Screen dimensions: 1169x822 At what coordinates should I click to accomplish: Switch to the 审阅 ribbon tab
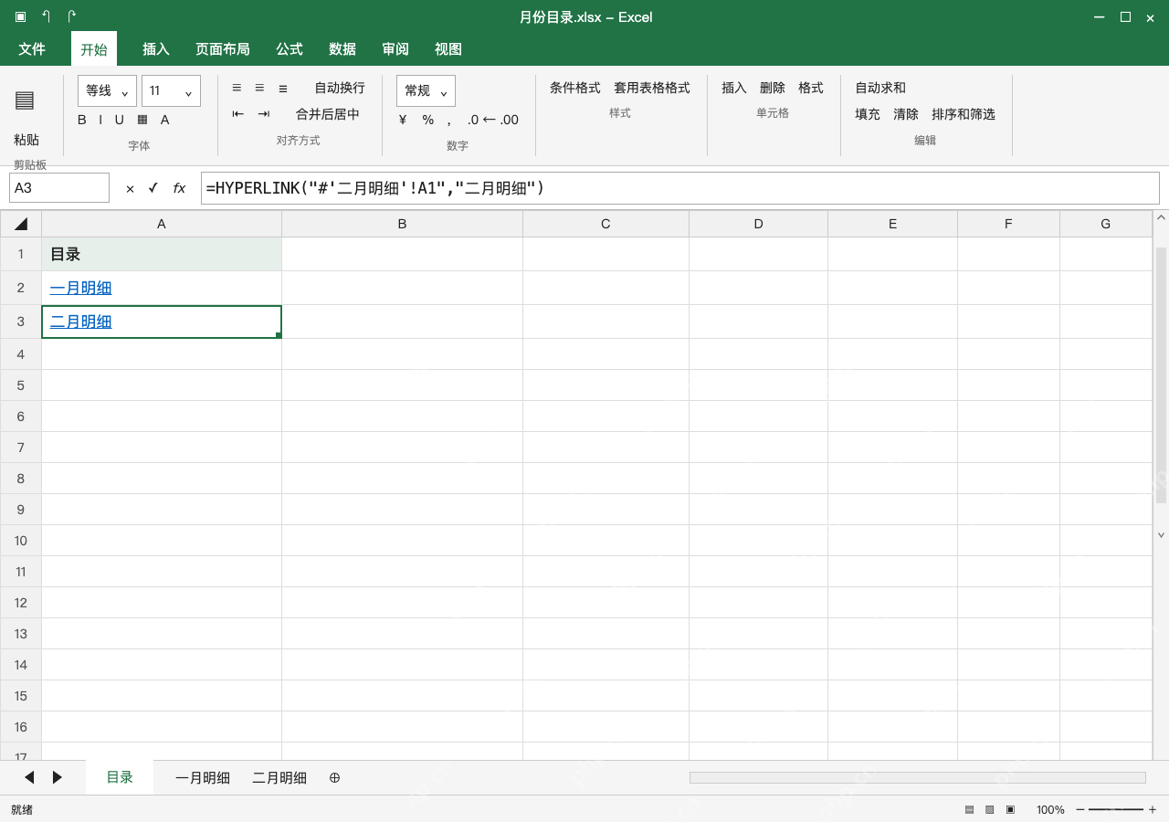point(395,48)
